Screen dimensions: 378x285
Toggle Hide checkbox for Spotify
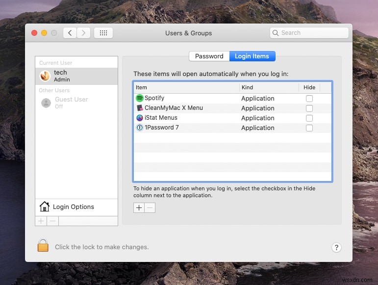309,99
